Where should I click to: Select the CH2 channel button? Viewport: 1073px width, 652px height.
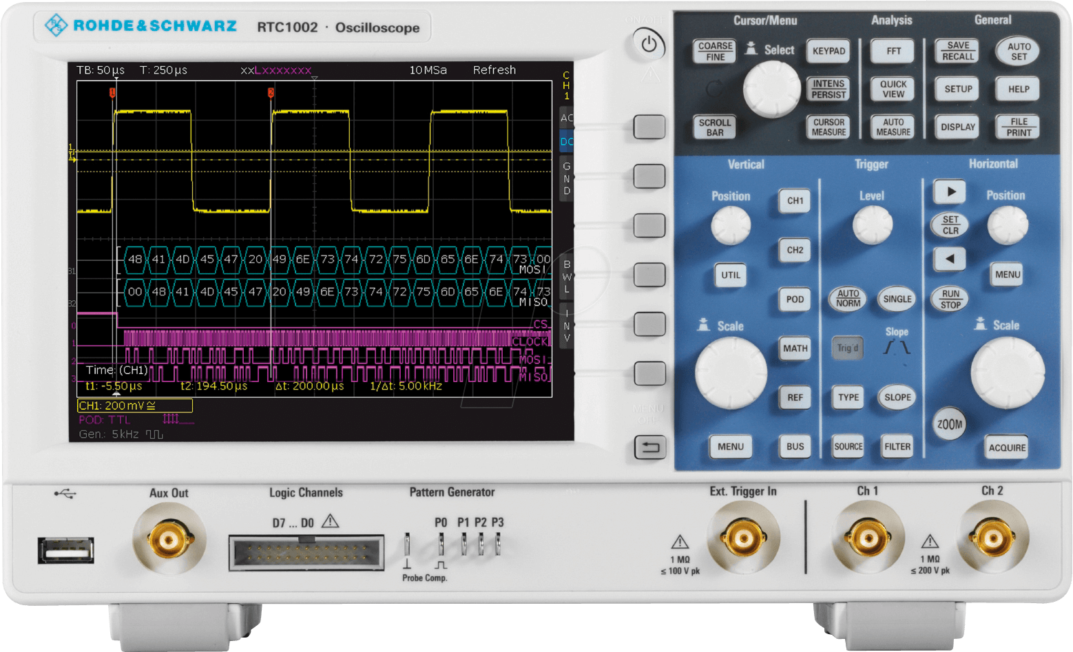tap(795, 250)
